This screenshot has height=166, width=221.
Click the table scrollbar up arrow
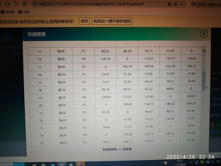204,51
